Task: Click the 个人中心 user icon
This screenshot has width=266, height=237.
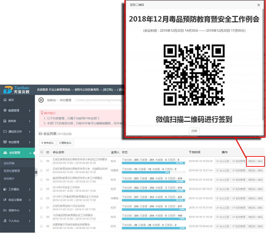Action: tap(5, 221)
